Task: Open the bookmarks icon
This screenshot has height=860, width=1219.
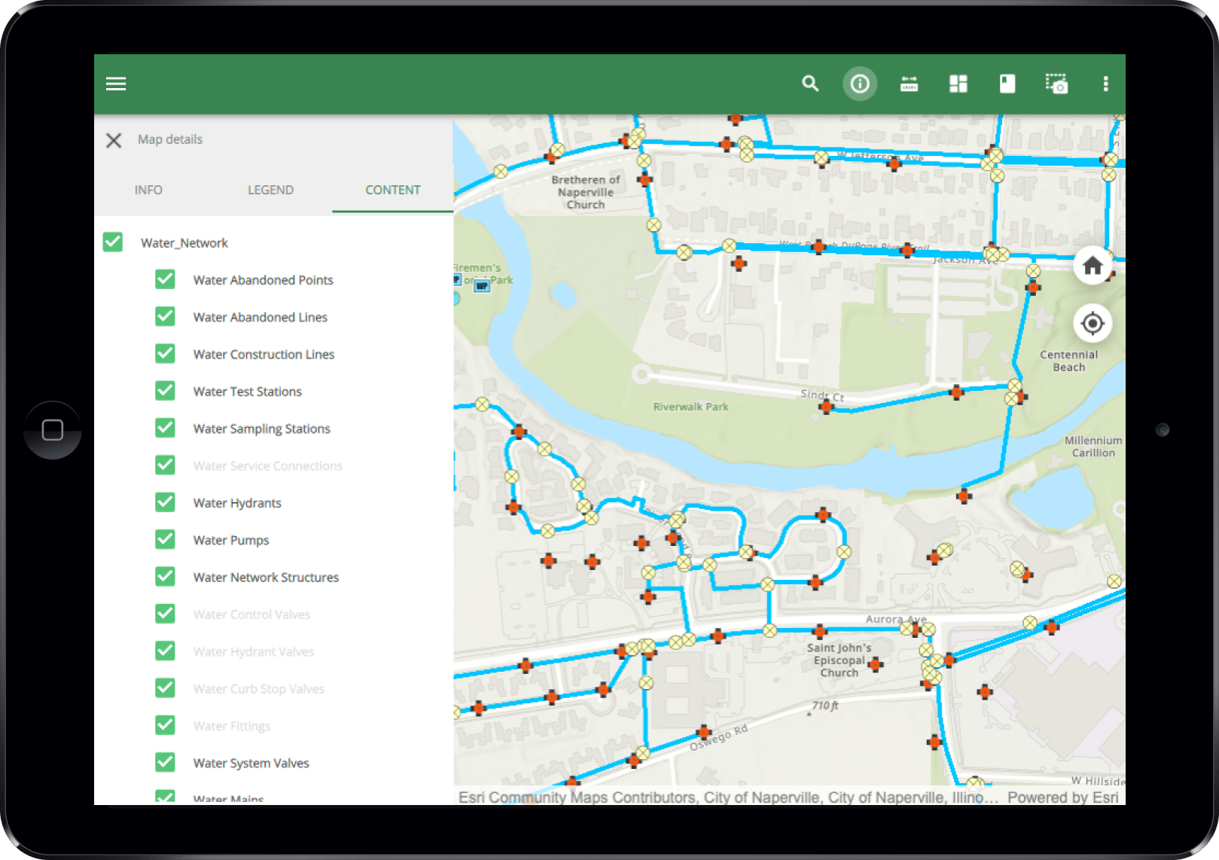Action: 1007,84
